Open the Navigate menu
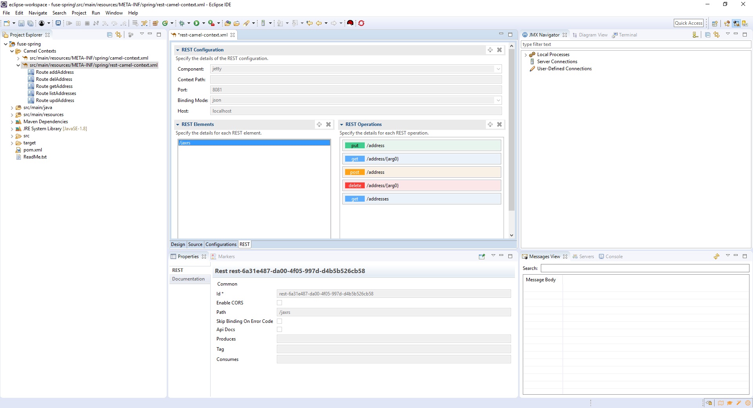The image size is (753, 408). 38,13
